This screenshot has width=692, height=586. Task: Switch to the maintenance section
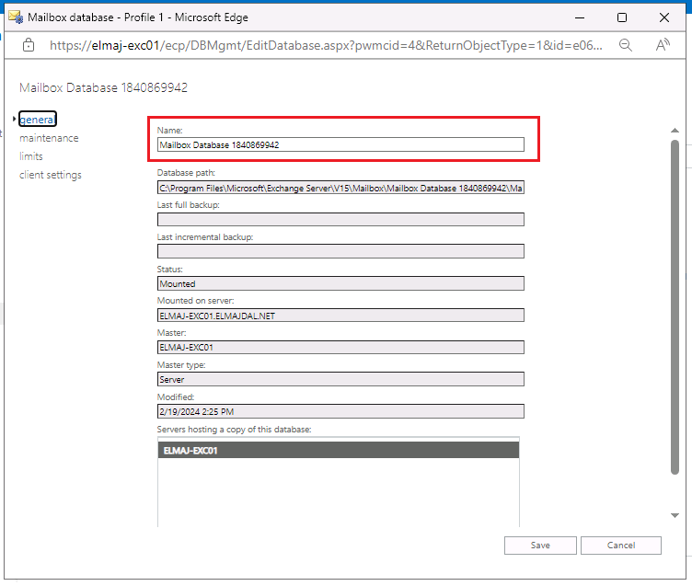49,138
